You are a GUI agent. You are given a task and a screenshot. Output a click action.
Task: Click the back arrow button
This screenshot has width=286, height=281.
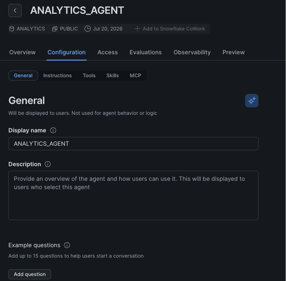(x=15, y=11)
